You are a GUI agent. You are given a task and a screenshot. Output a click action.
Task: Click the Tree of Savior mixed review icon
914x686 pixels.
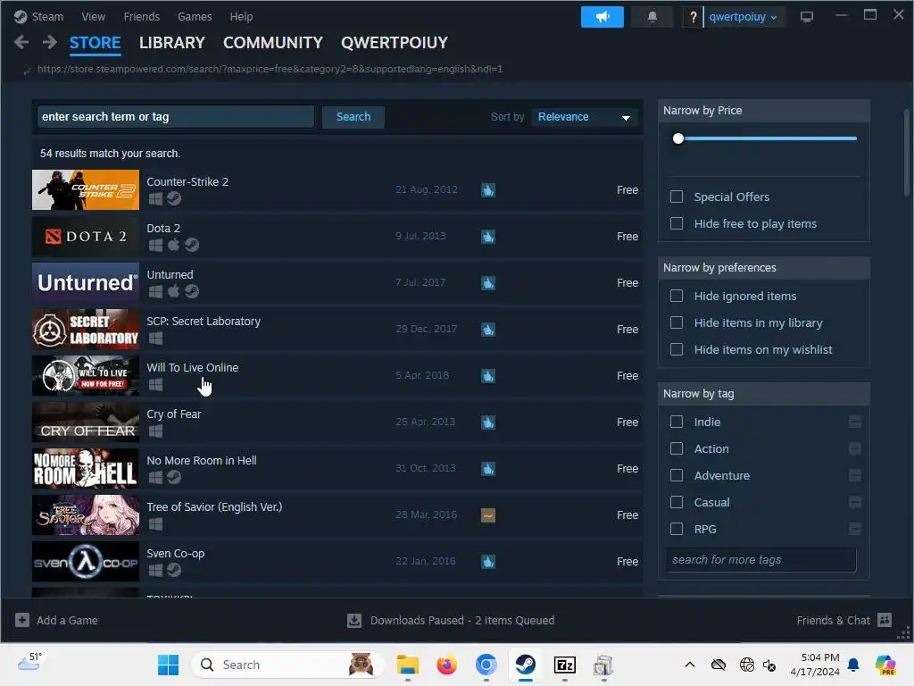488,515
